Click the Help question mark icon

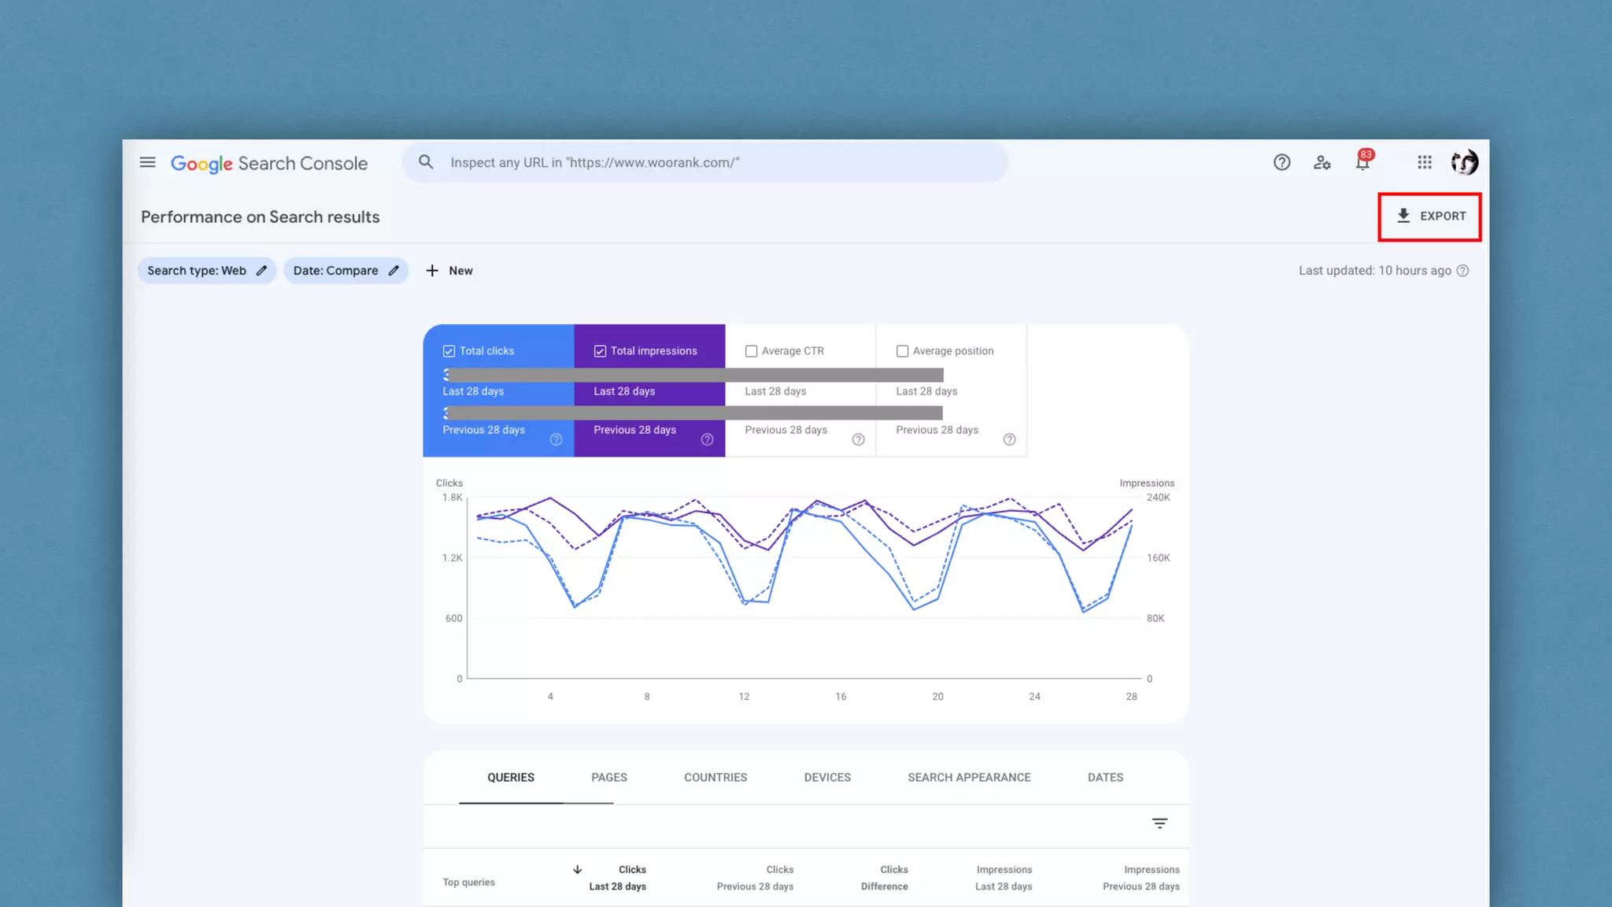tap(1281, 163)
